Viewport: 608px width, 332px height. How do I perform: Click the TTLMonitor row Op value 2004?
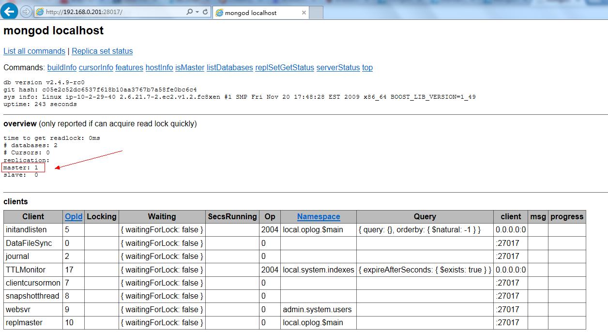(270, 270)
